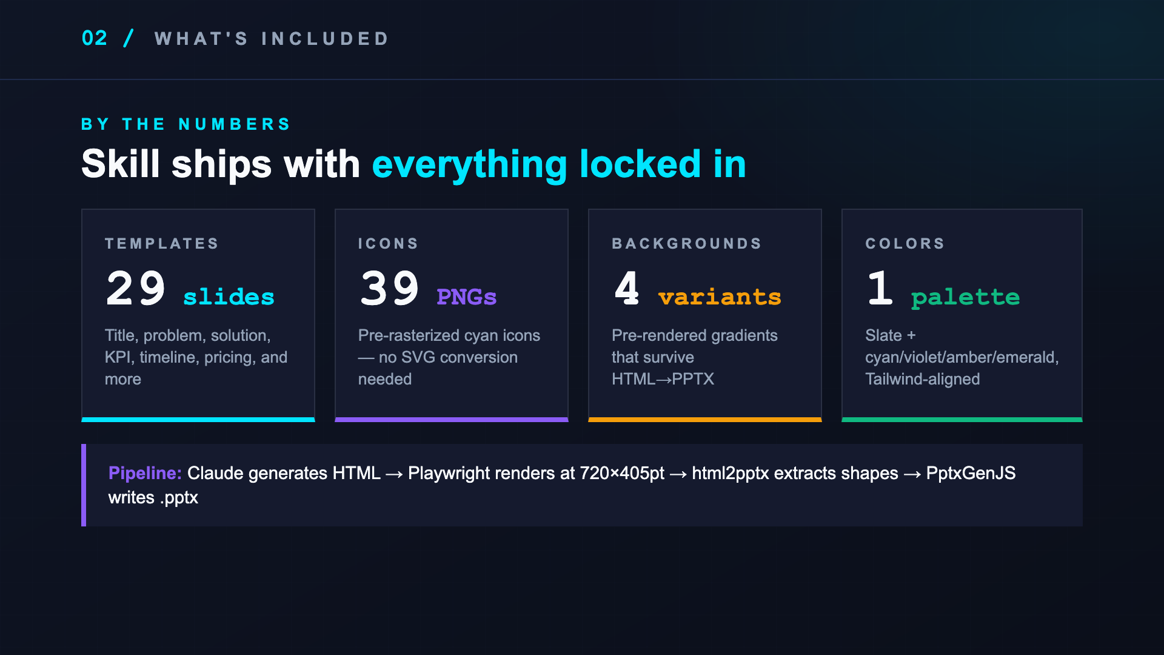The image size is (1164, 655).
Task: Select the violet 'Pipeline:' label
Action: (145, 473)
